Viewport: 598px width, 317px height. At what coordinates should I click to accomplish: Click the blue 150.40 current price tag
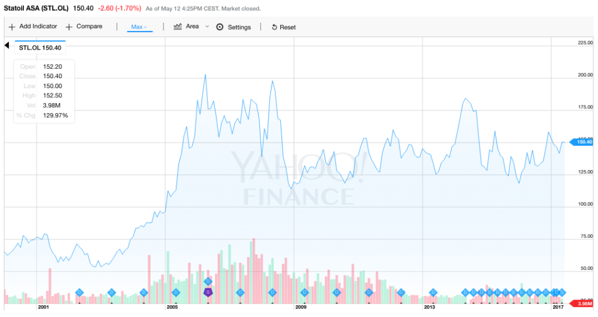(582, 142)
